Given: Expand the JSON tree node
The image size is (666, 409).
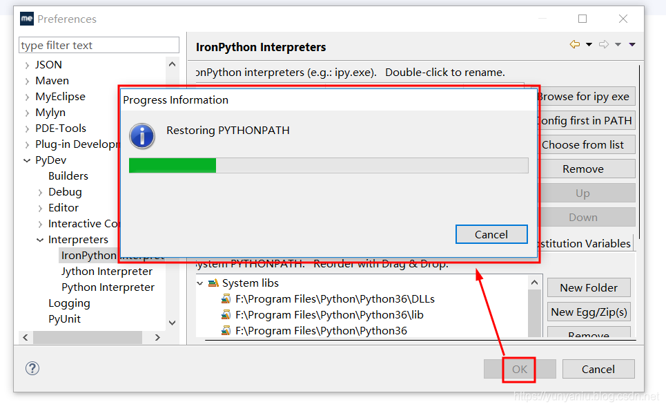Looking at the screenshot, I should tap(27, 65).
